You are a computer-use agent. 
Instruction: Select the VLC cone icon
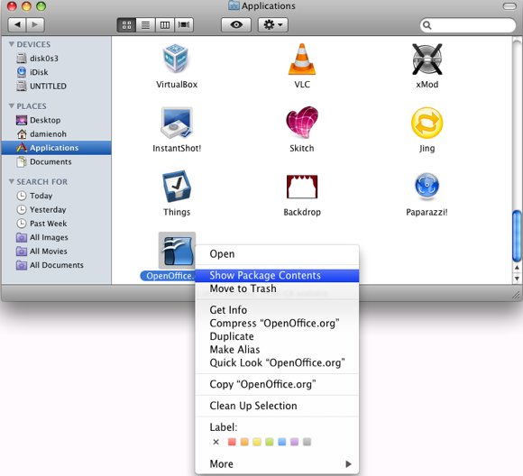click(302, 59)
